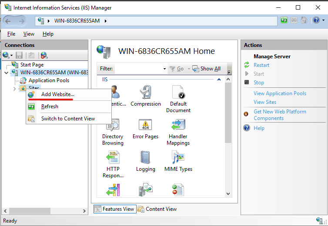Select Switch to Content View menu entry
This screenshot has height=226, width=328.
click(x=68, y=118)
